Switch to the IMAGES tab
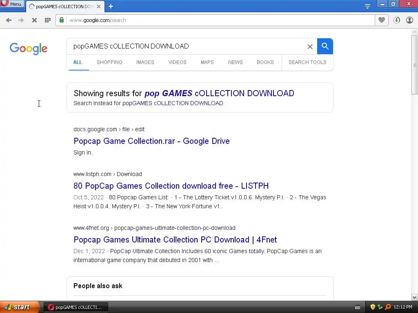418x313 pixels. [145, 62]
